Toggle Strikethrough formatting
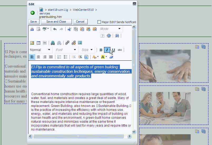The width and height of the screenshot is (212, 145). coord(120,50)
